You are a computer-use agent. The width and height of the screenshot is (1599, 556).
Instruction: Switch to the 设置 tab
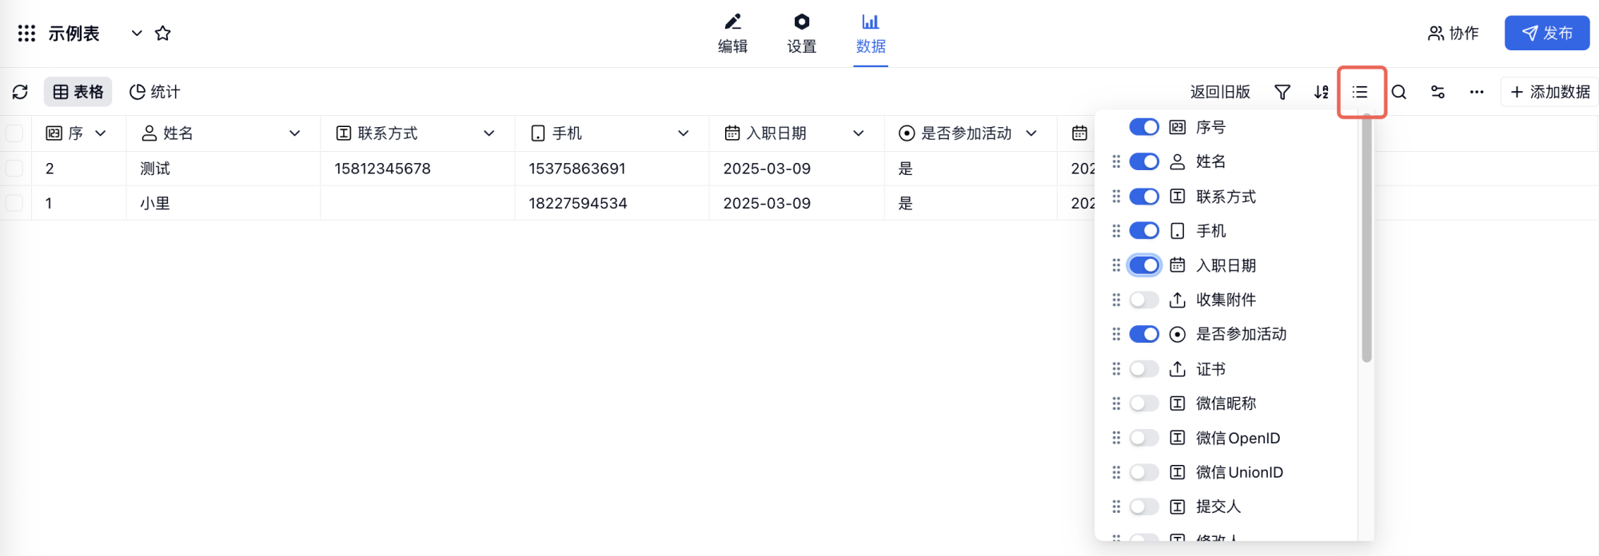coord(801,34)
